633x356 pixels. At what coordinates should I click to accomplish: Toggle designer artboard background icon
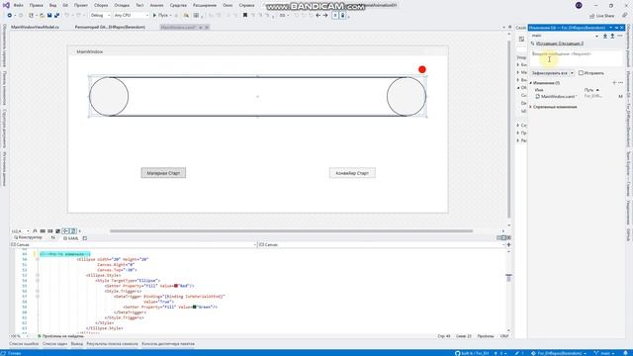pos(57,231)
